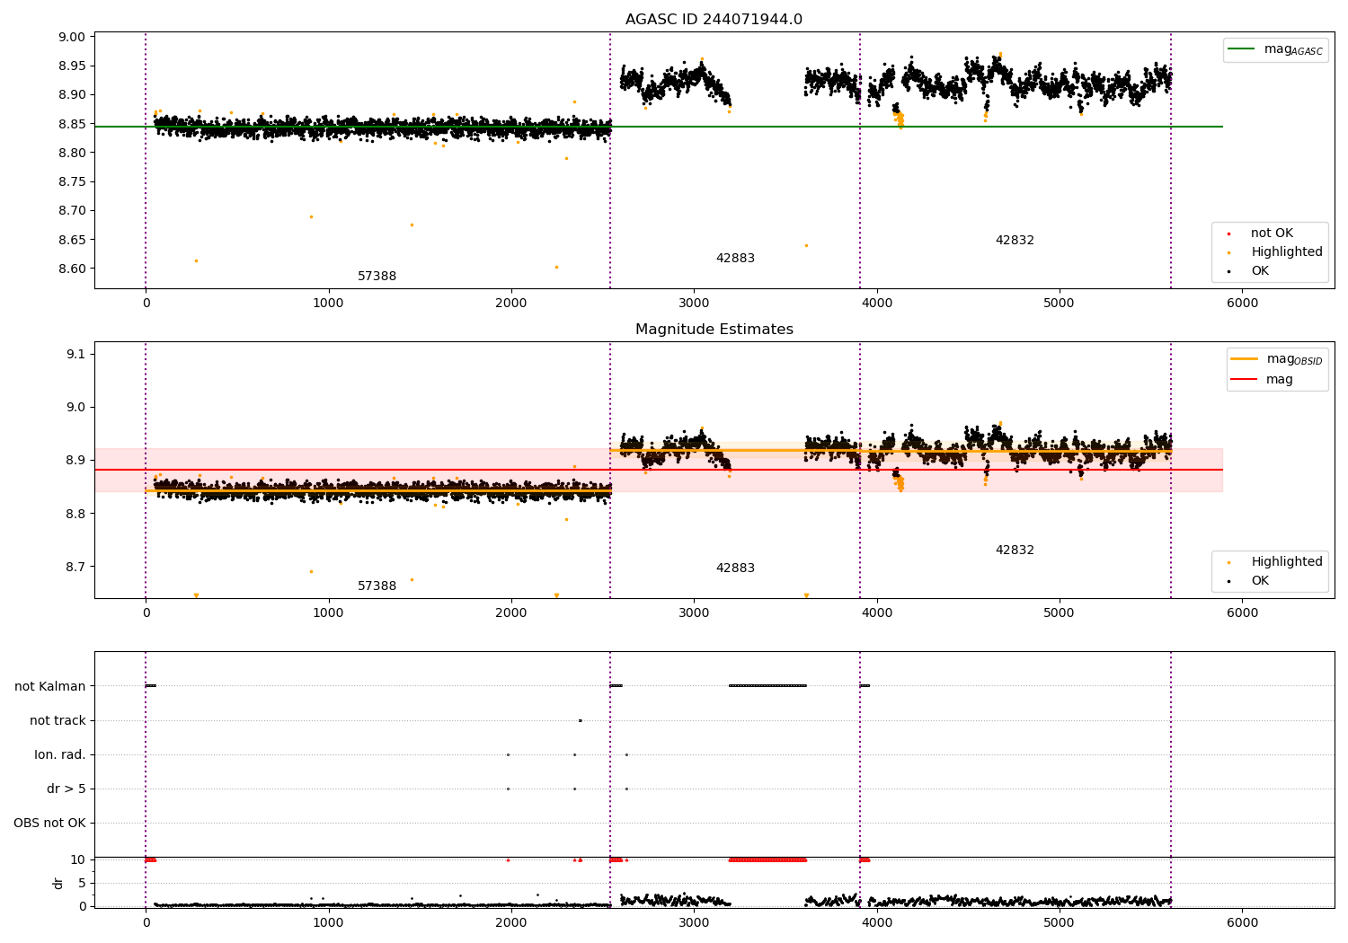Click obsid label 42832 in the top plot
This screenshot has width=1348, height=943.
coord(1015,241)
